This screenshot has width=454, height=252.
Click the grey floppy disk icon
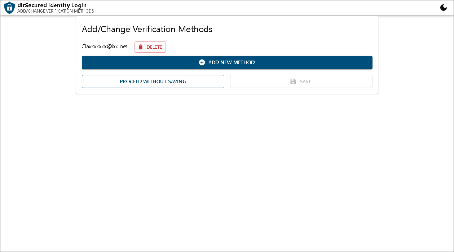(293, 81)
